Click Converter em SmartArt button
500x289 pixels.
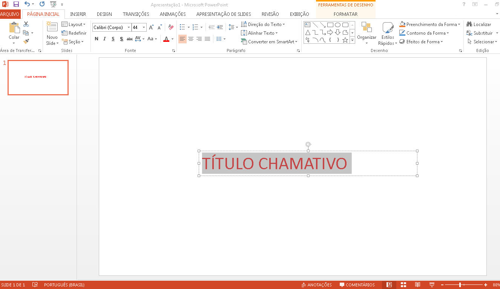coord(269,42)
